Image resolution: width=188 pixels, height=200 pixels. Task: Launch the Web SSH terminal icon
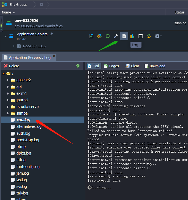click(141, 36)
